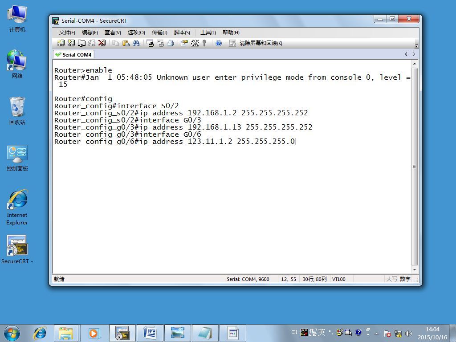Open the photo viewer taskbar icon
This screenshot has width=456, height=342.
[x=178, y=333]
